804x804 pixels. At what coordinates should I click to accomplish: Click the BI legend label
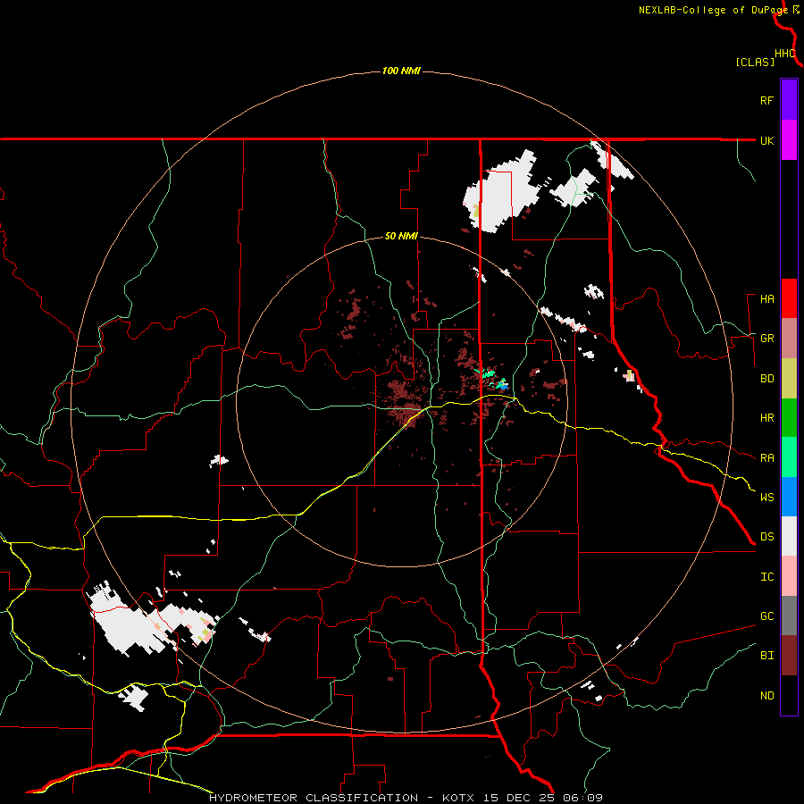click(x=766, y=656)
